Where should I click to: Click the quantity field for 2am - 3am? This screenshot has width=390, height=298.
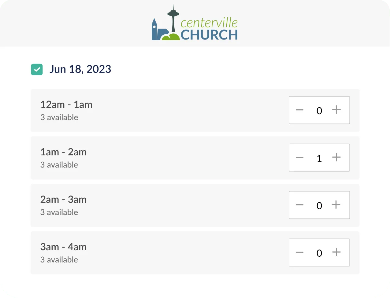click(319, 205)
